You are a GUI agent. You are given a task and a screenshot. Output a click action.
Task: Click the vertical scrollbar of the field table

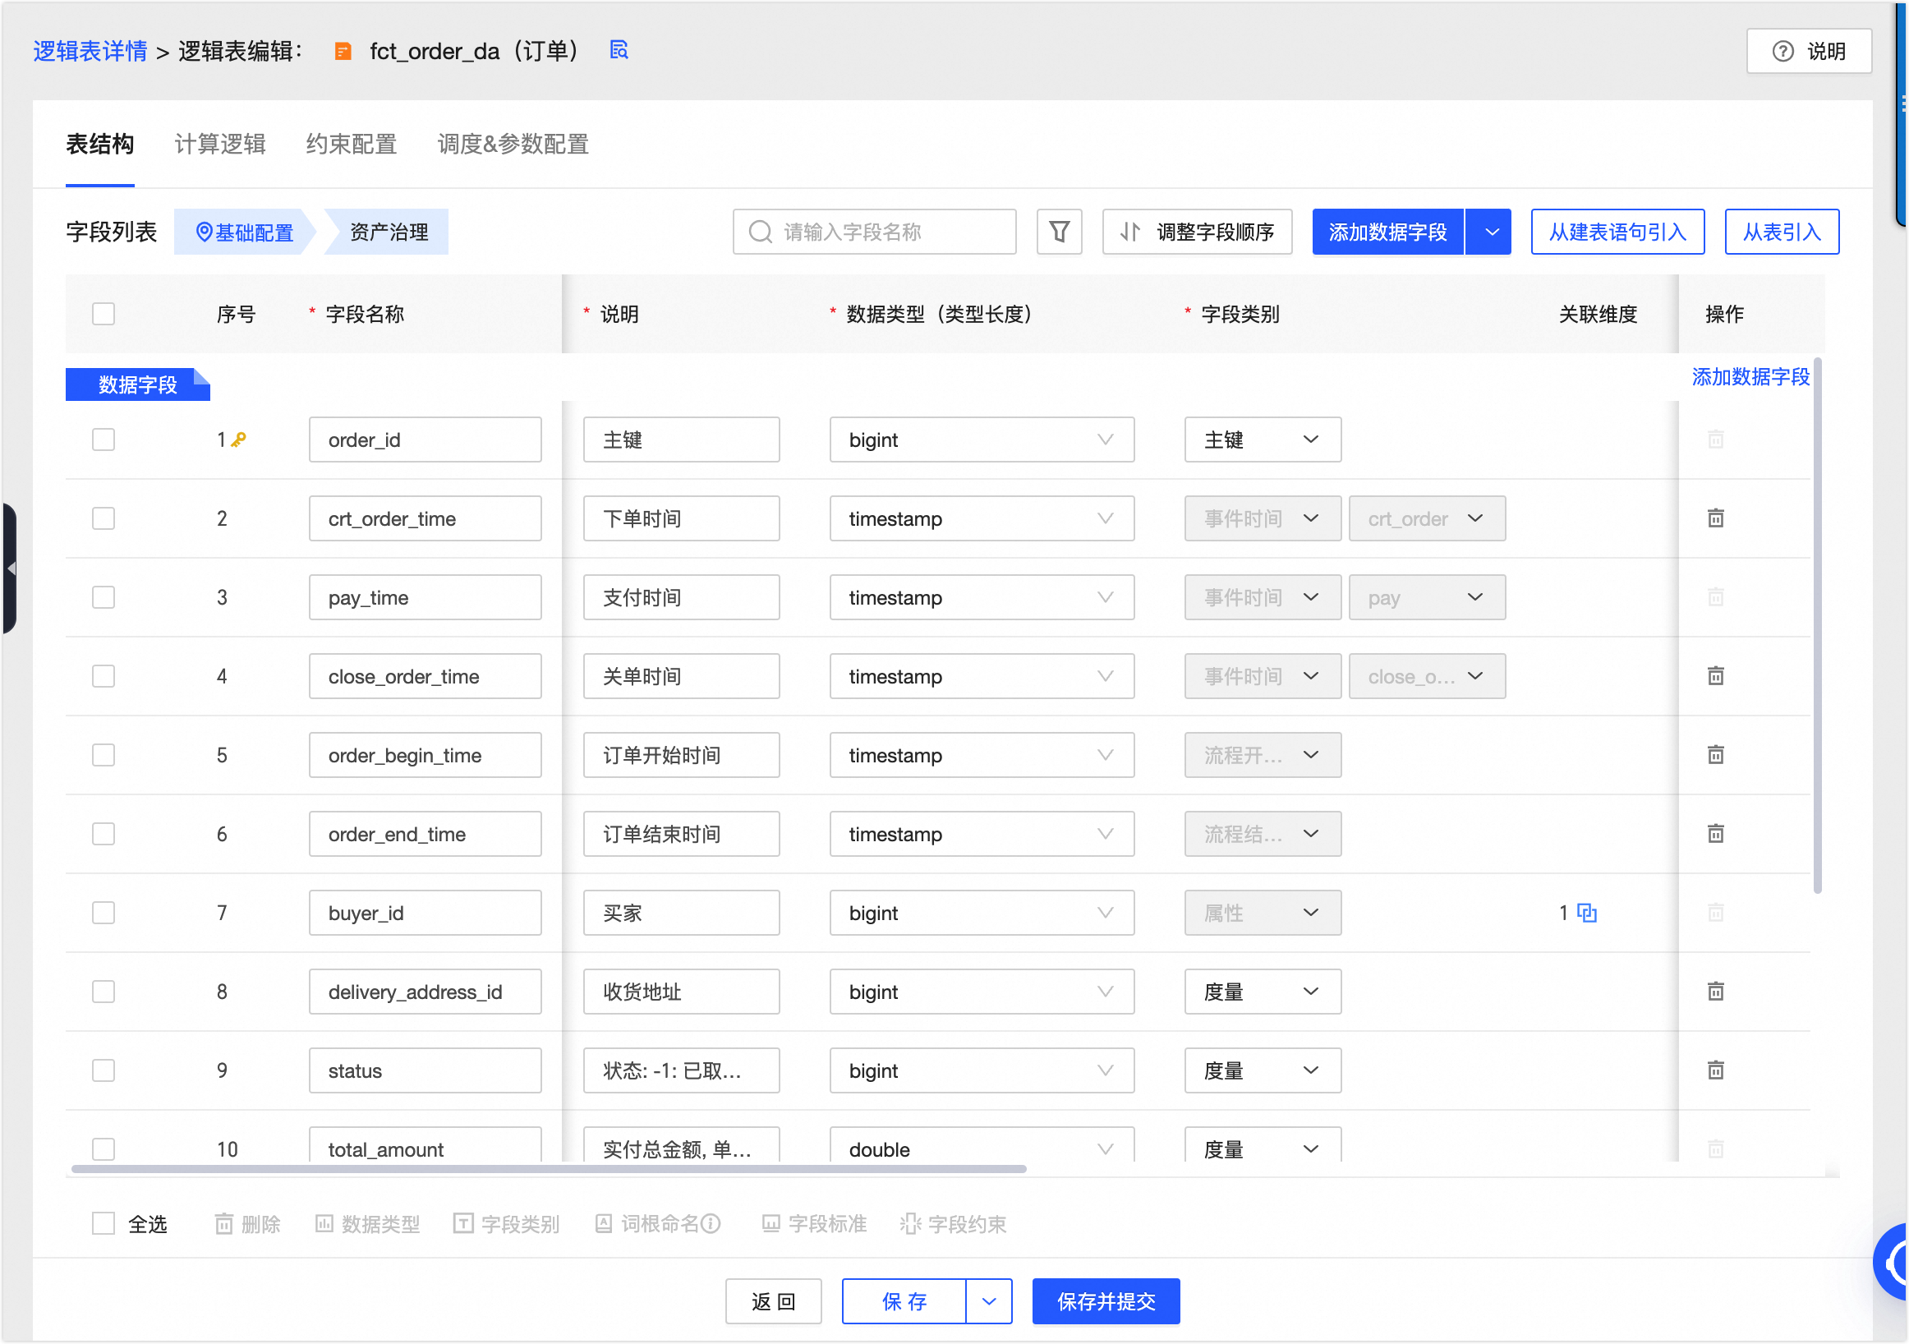coord(1818,625)
